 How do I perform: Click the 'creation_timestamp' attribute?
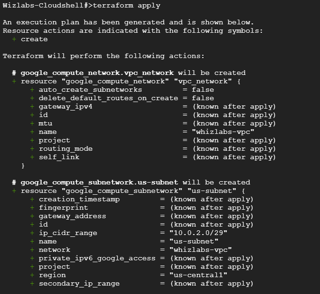click(79, 199)
